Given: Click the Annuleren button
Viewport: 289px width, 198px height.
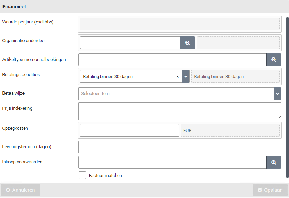Looking at the screenshot, I should [x=20, y=190].
